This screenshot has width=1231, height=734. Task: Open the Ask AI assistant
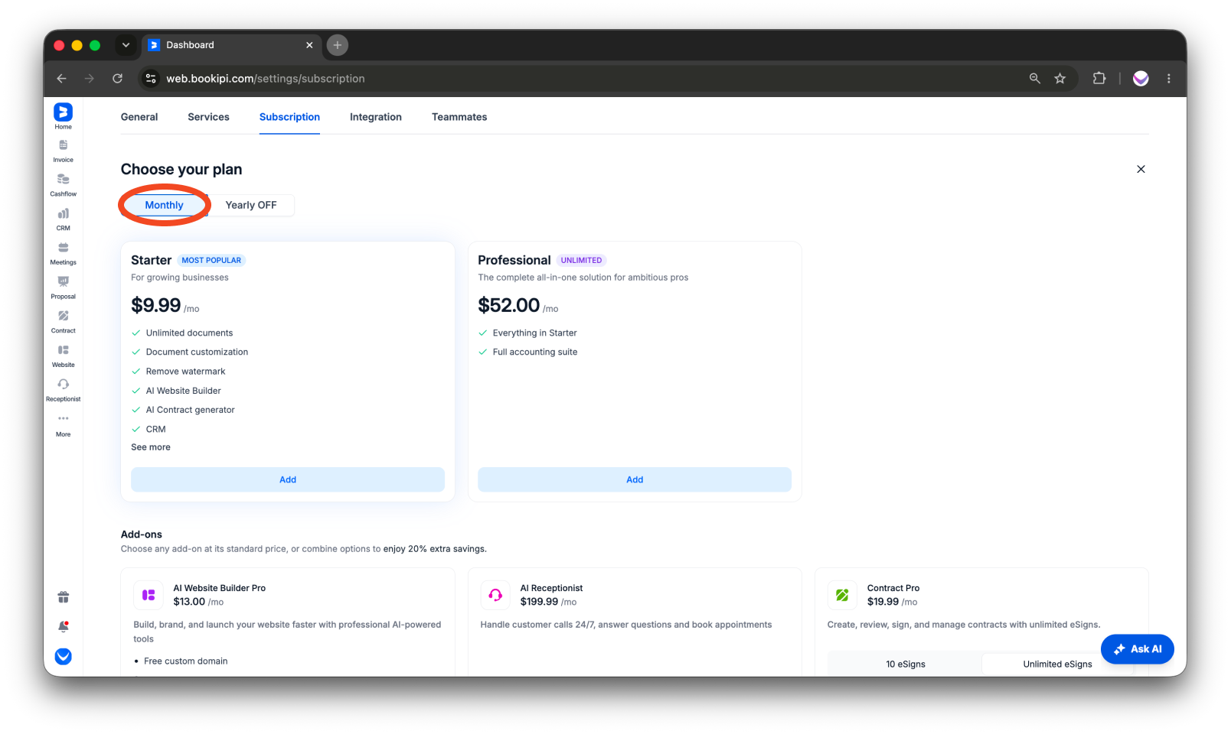coord(1138,649)
